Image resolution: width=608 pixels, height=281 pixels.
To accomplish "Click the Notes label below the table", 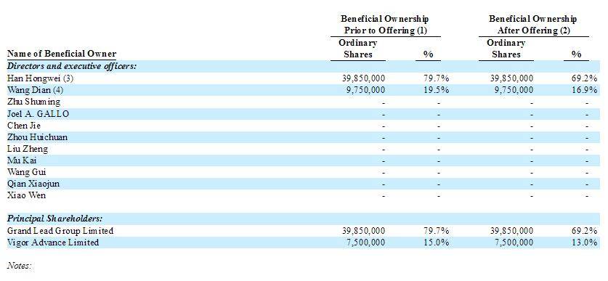I will pyautogui.click(x=19, y=266).
